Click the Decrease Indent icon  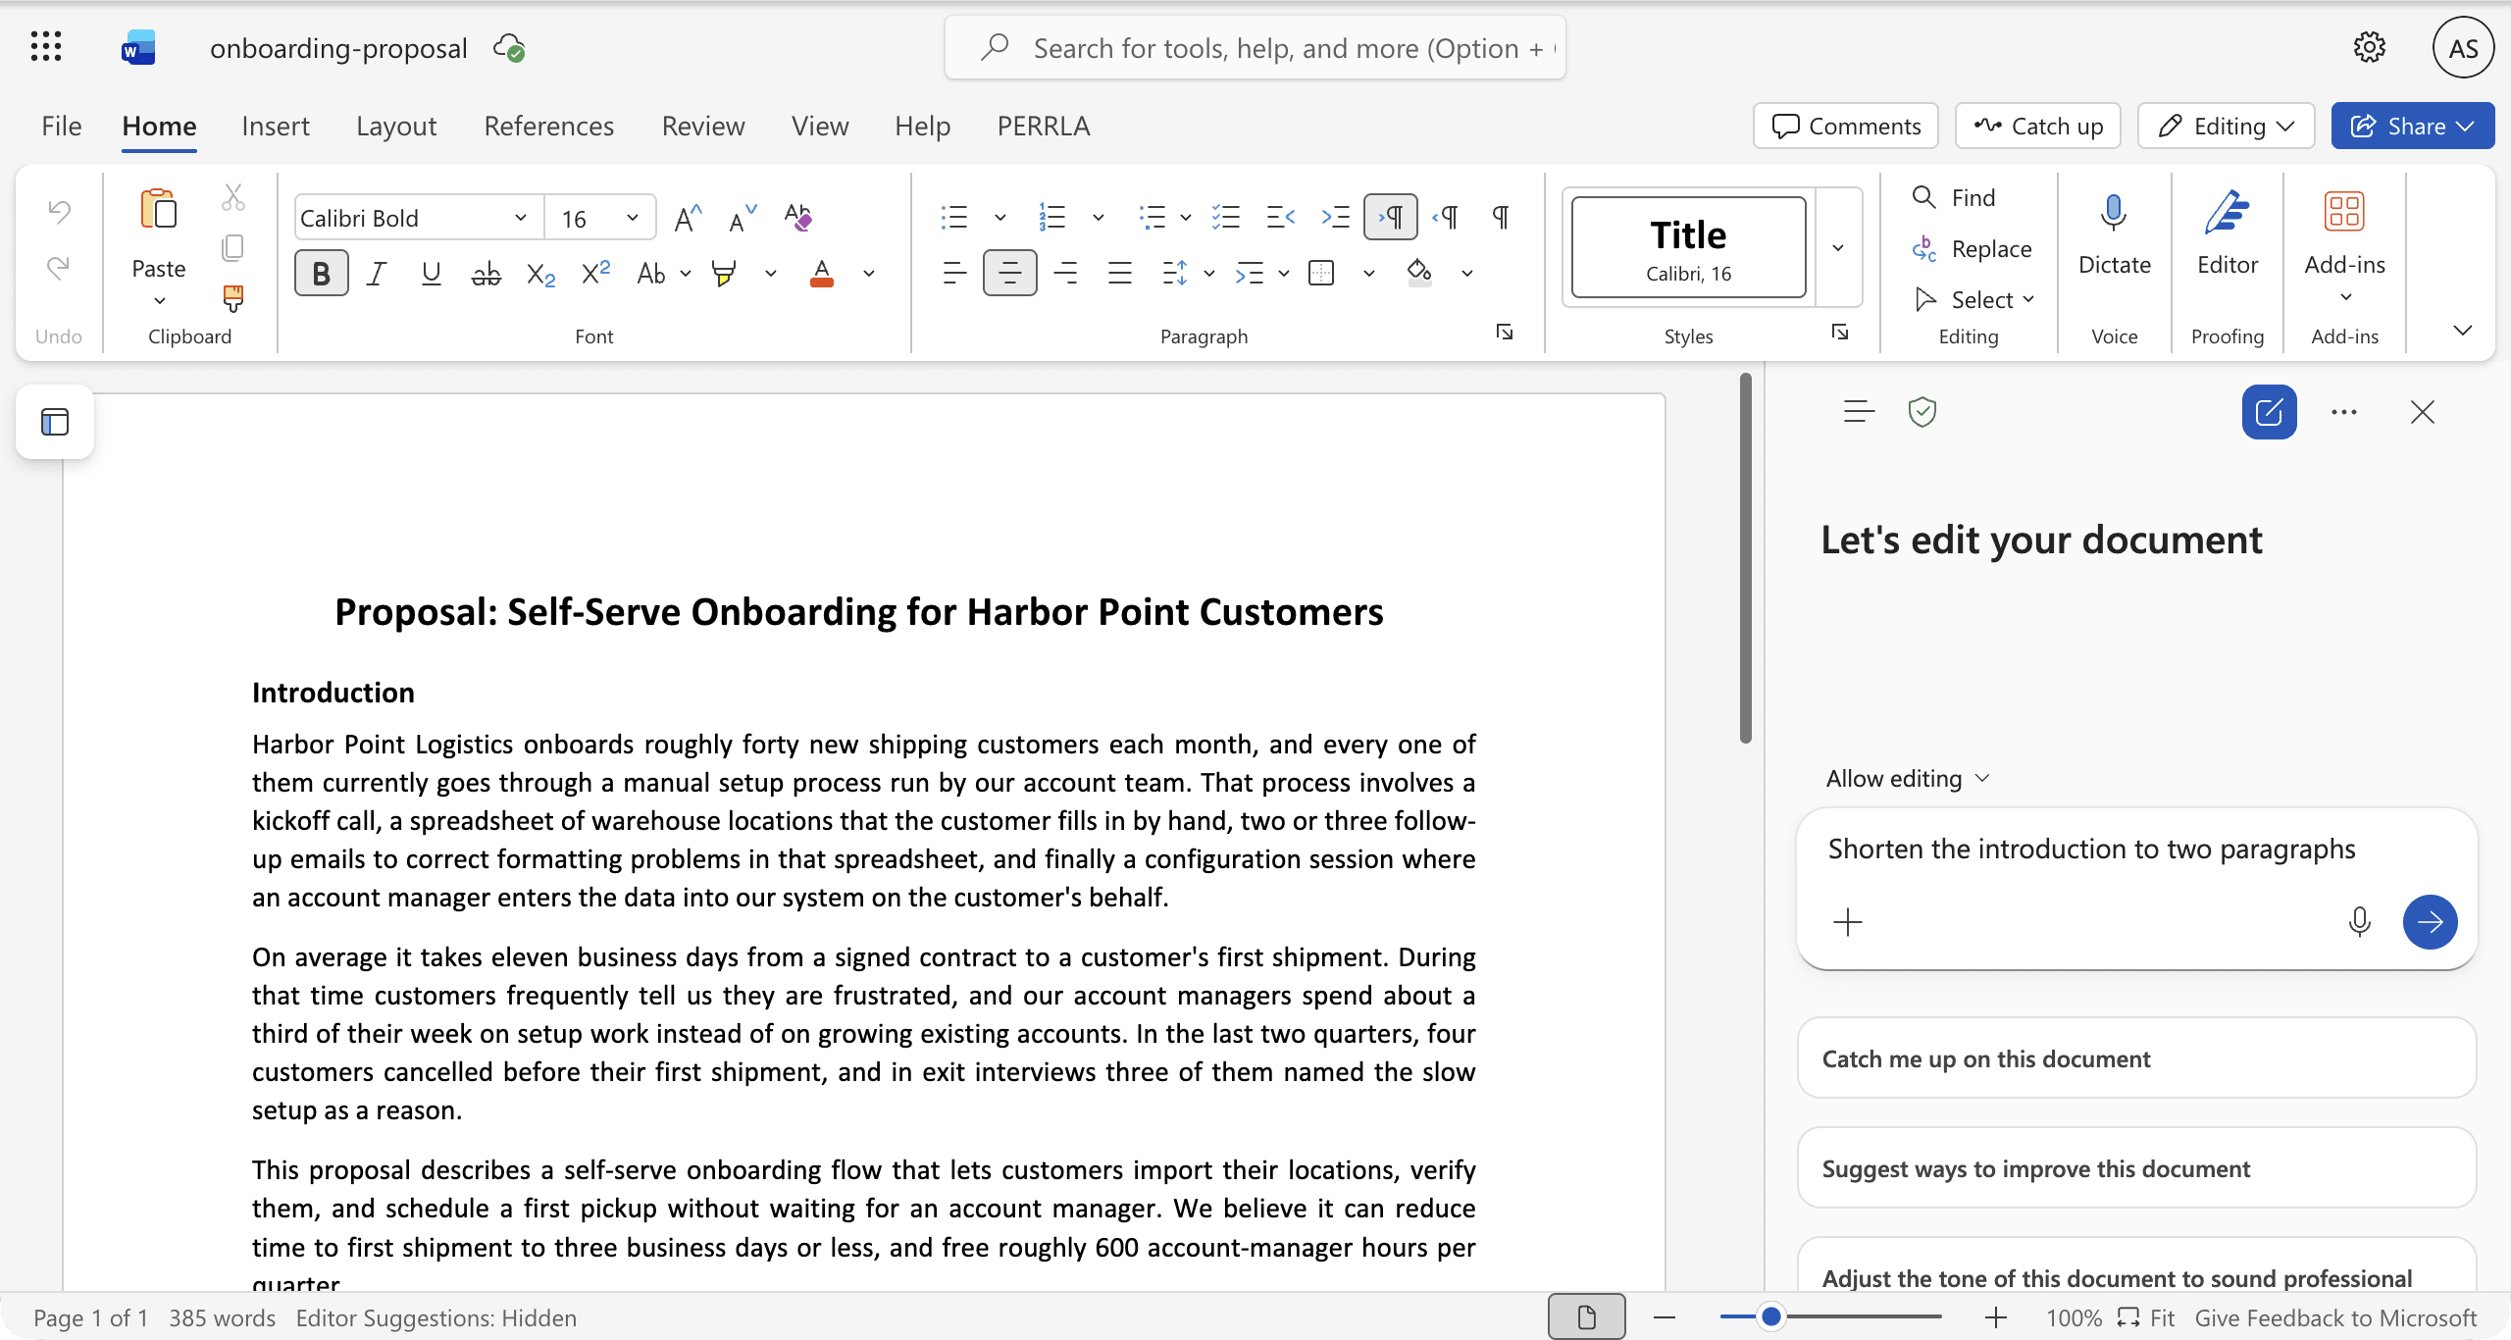pyautogui.click(x=1281, y=217)
